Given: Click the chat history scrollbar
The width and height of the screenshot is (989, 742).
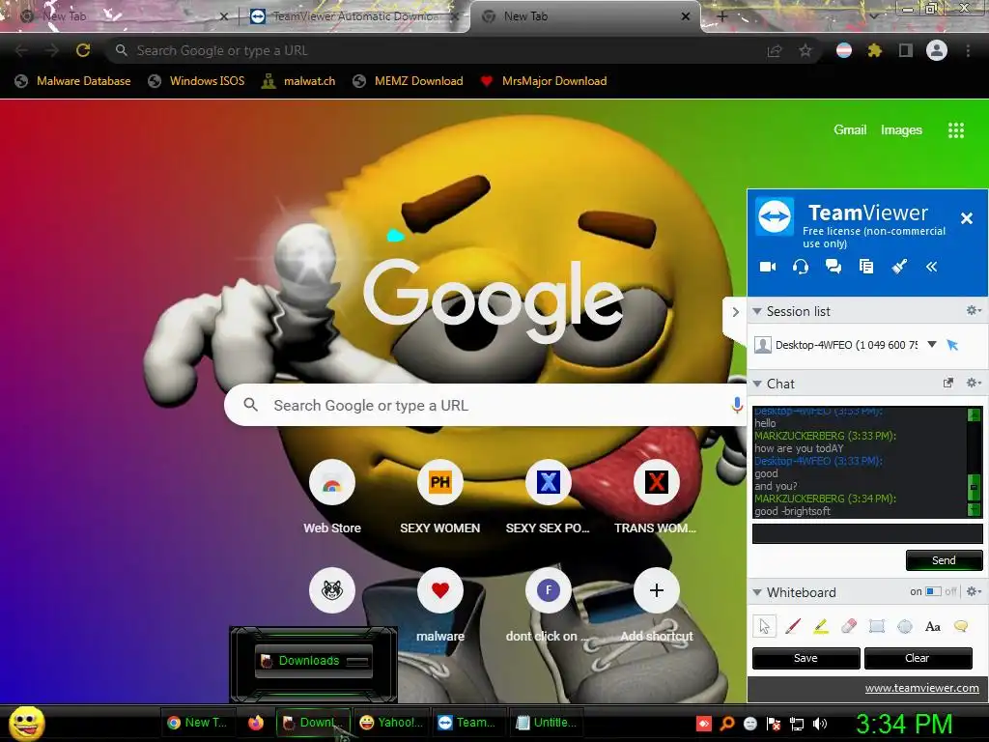Looking at the screenshot, I should 974,462.
